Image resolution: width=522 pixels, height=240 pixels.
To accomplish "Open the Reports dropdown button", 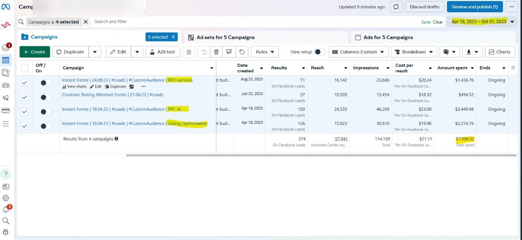I will (450, 52).
